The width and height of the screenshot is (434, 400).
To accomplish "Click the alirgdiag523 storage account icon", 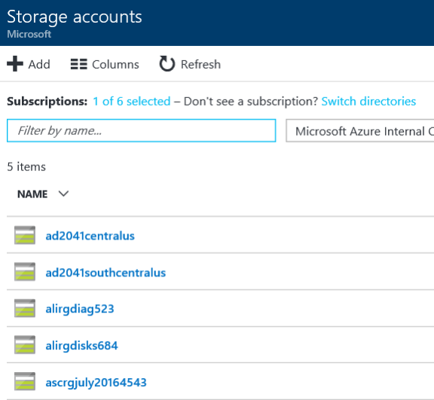I will [25, 308].
